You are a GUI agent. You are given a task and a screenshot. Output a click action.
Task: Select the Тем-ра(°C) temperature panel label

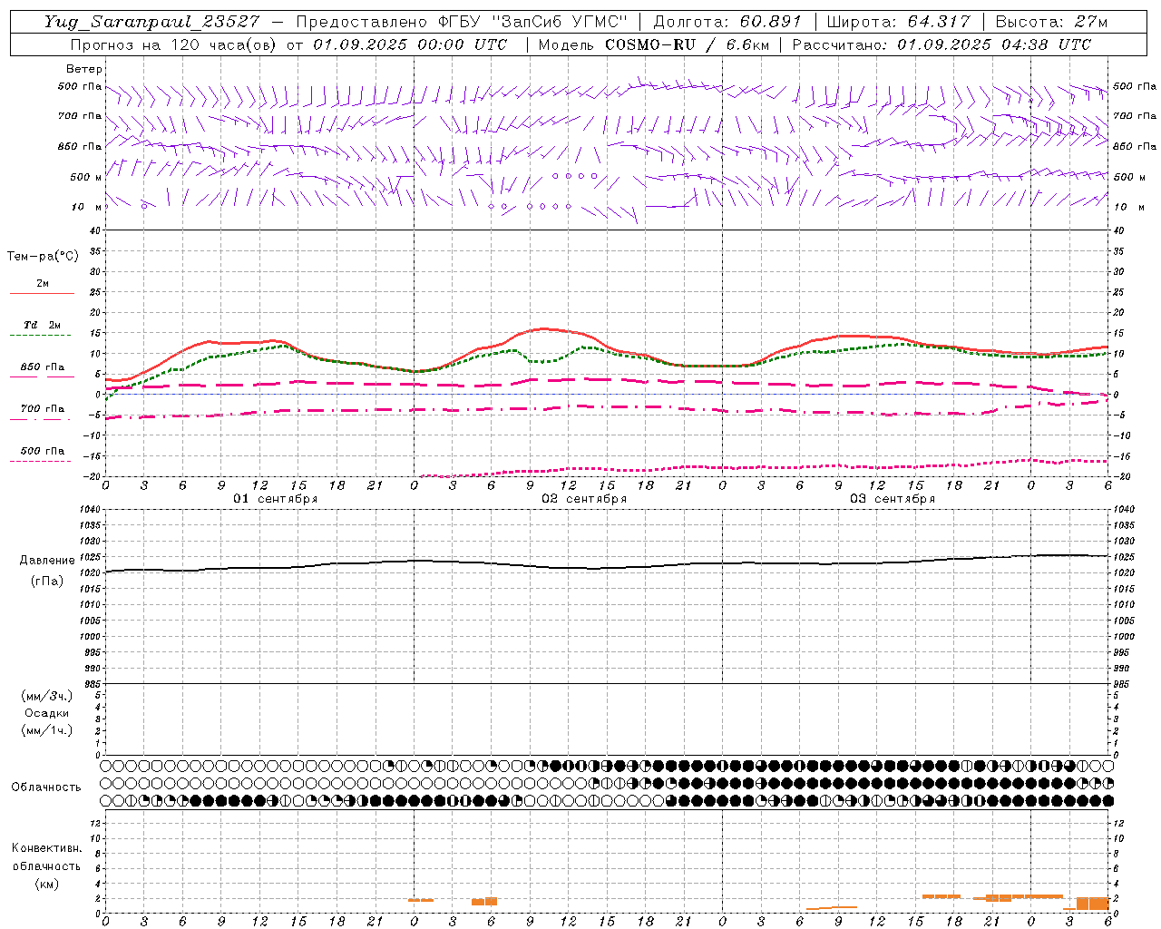[43, 257]
